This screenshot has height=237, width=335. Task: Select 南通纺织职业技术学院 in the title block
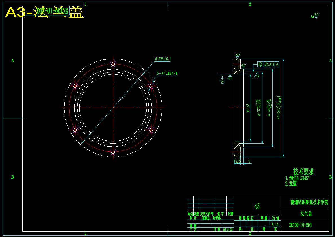pyautogui.click(x=309, y=202)
